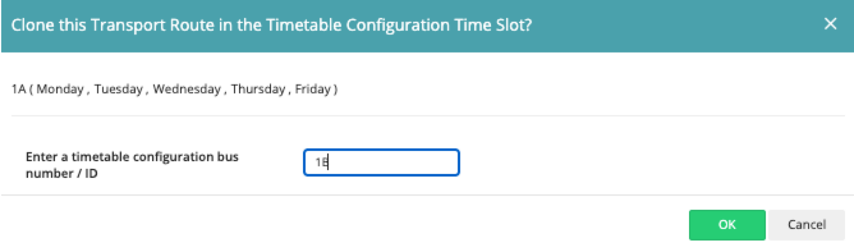Click the route name 1A in the summary
The height and width of the screenshot is (252, 854).
coord(19,89)
